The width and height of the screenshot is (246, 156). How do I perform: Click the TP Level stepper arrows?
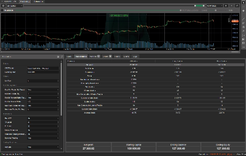[58, 122]
